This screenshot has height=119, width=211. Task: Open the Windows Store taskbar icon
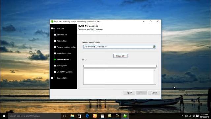point(79,116)
